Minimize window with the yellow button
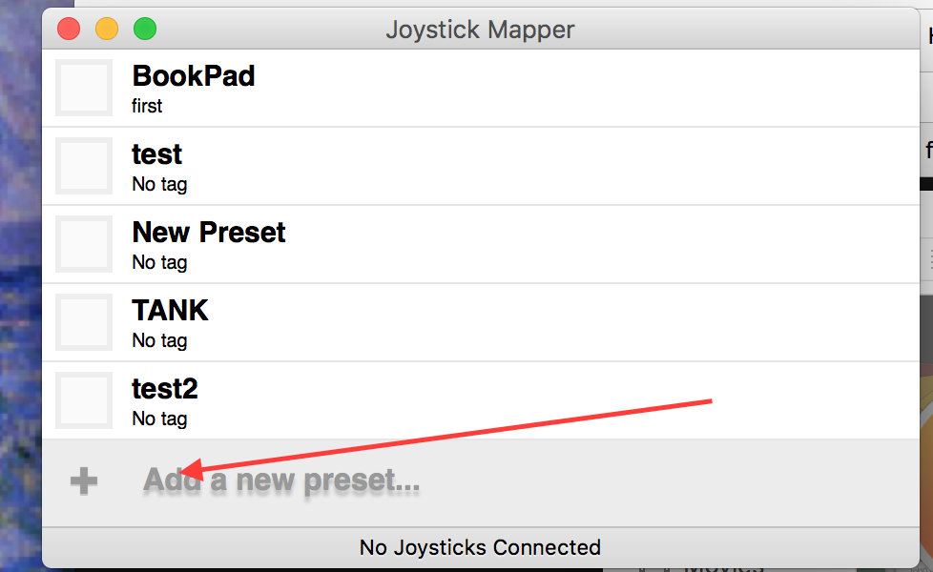933x572 pixels. [107, 29]
